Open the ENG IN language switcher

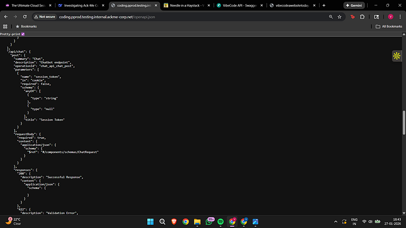pyautogui.click(x=354, y=222)
